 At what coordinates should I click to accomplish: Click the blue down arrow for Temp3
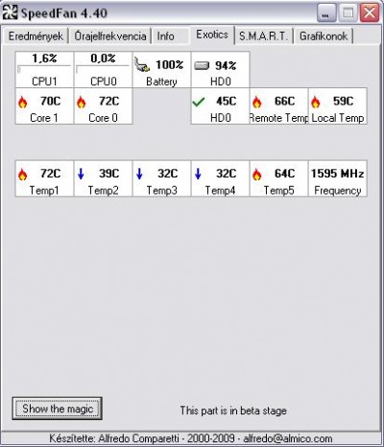139,174
